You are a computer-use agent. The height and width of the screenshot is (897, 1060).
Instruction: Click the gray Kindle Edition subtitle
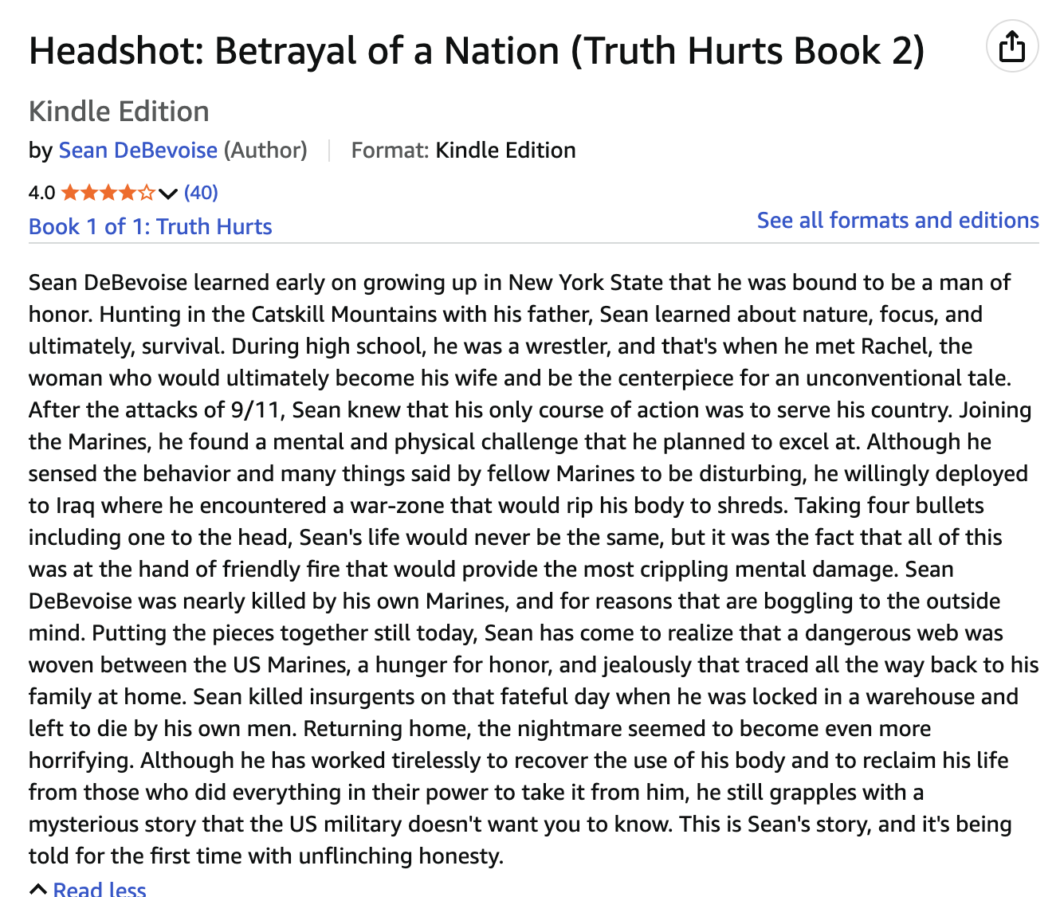pyautogui.click(x=119, y=112)
